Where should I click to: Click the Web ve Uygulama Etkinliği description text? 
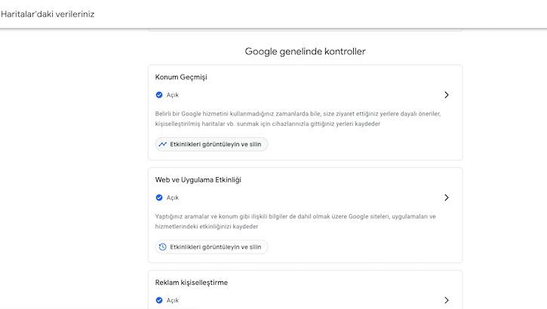pyautogui.click(x=296, y=221)
